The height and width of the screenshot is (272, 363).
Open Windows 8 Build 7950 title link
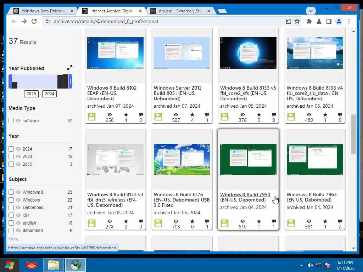pyautogui.click(x=245, y=197)
